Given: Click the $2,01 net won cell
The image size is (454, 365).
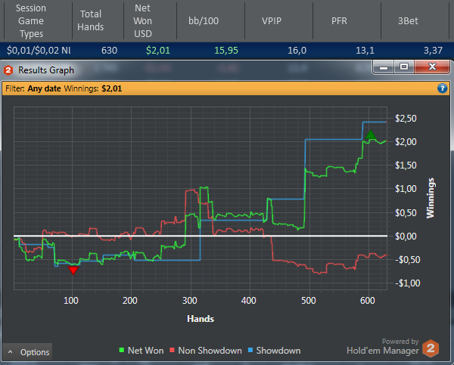Looking at the screenshot, I should coord(158,51).
